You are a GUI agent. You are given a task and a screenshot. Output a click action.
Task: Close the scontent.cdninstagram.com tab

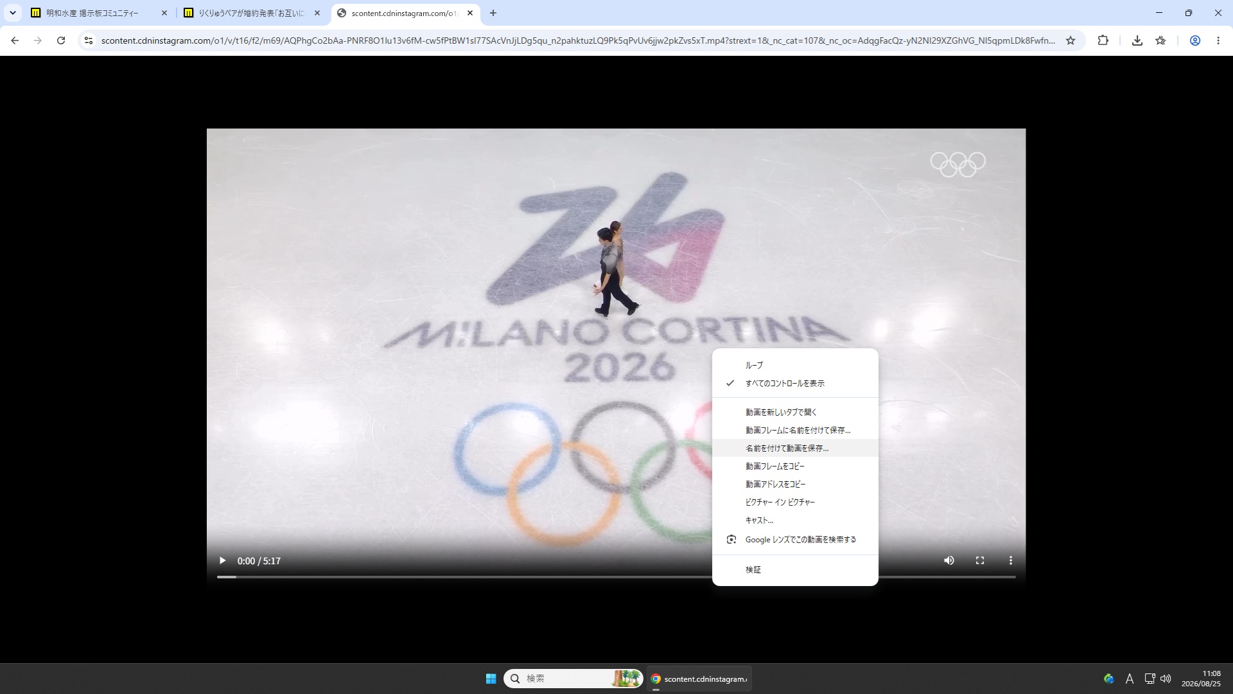[x=470, y=13]
